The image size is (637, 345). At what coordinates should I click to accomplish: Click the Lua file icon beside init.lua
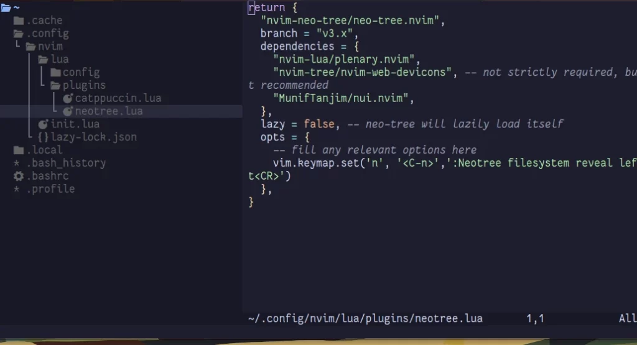coord(43,124)
